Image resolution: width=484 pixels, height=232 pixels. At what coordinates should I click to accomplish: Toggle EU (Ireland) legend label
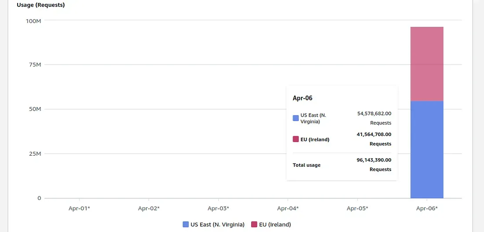(x=275, y=224)
